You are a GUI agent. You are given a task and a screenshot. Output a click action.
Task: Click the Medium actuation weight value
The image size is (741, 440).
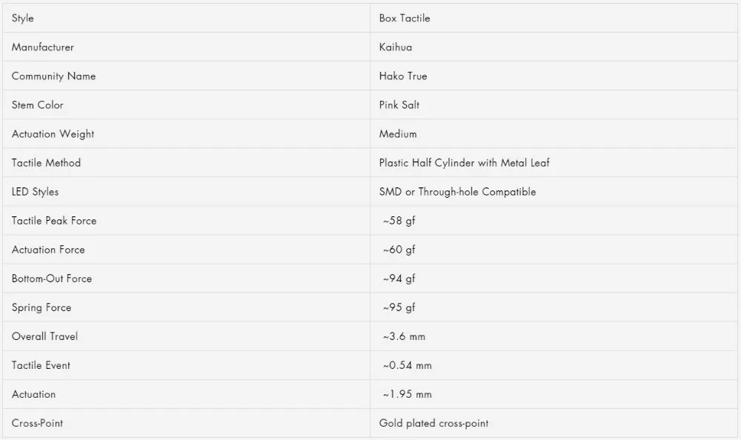click(398, 134)
